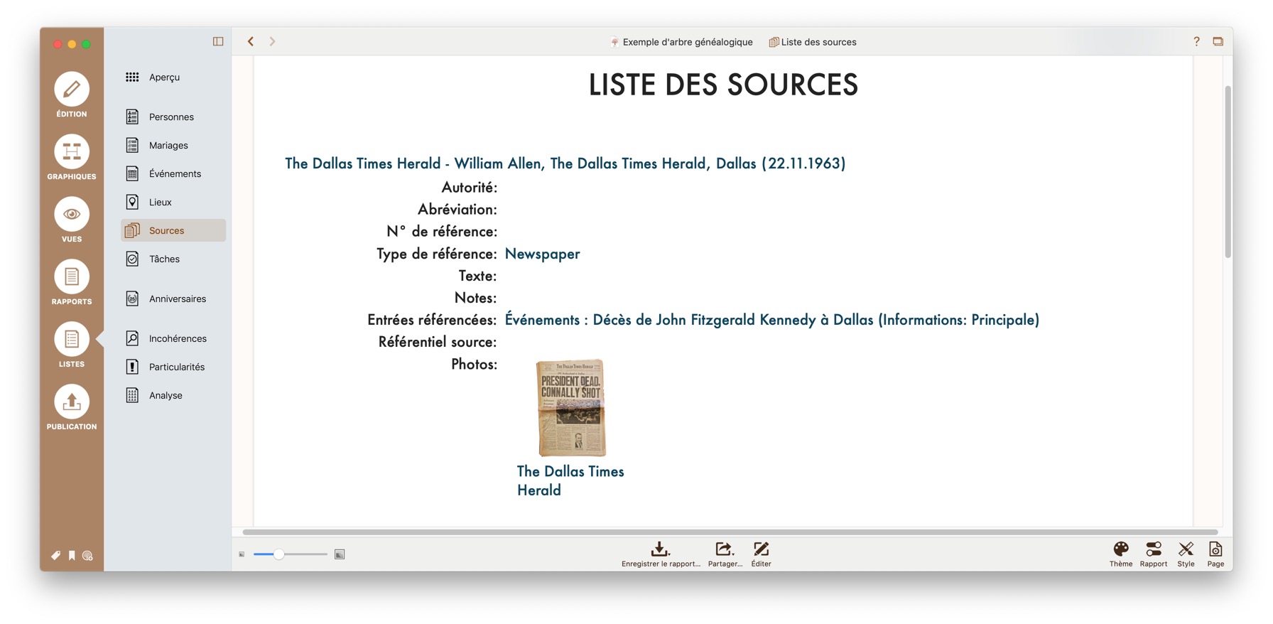Click Liste des sources breadcrumb
Viewport: 1273px width, 624px height.
(813, 42)
